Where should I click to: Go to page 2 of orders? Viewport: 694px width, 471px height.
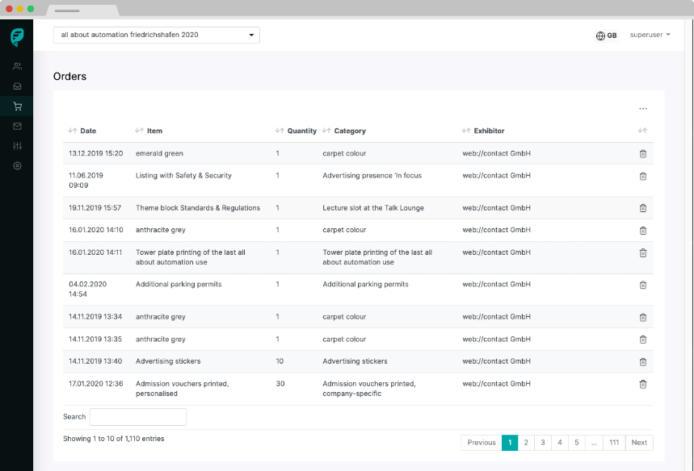[526, 443]
